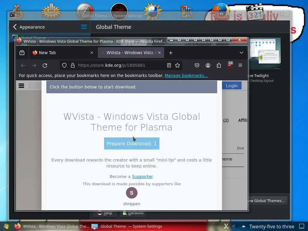This screenshot has width=308, height=231.
Task: Open the Pocket save icon
Action: (197, 65)
